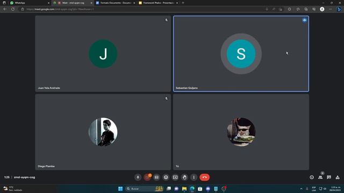Click muted mic icon on Juan's tile

point(166,20)
